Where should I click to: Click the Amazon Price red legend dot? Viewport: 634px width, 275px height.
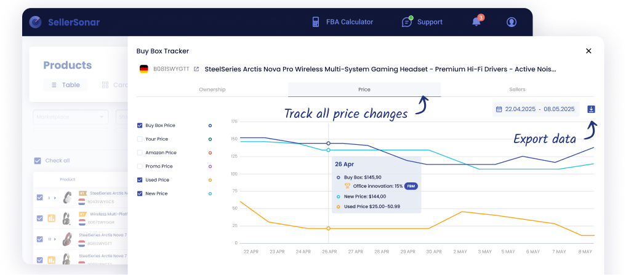[211, 153]
